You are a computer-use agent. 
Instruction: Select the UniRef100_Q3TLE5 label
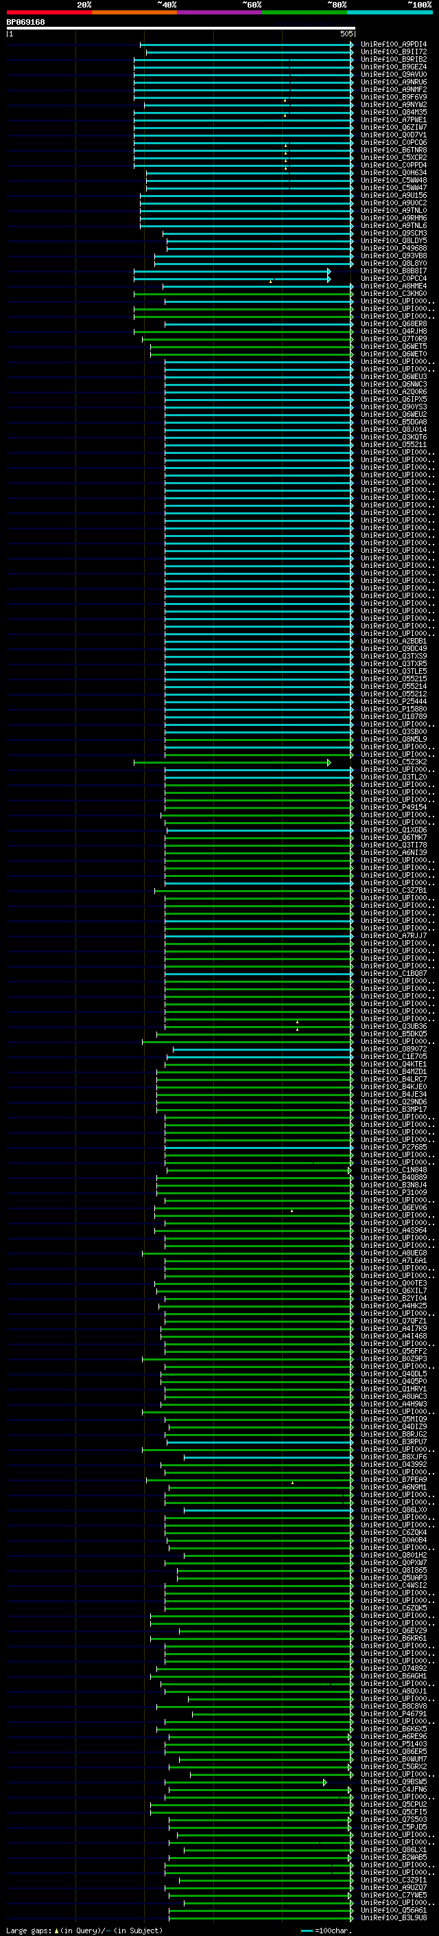pos(393,671)
